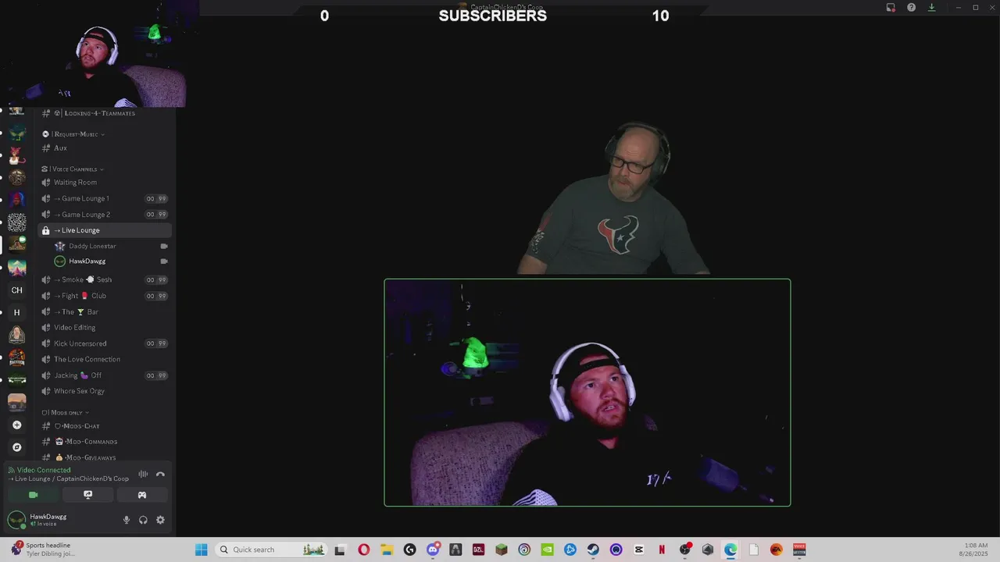Open Netflix on the taskbar
This screenshot has width=1000, height=562.
click(662, 550)
